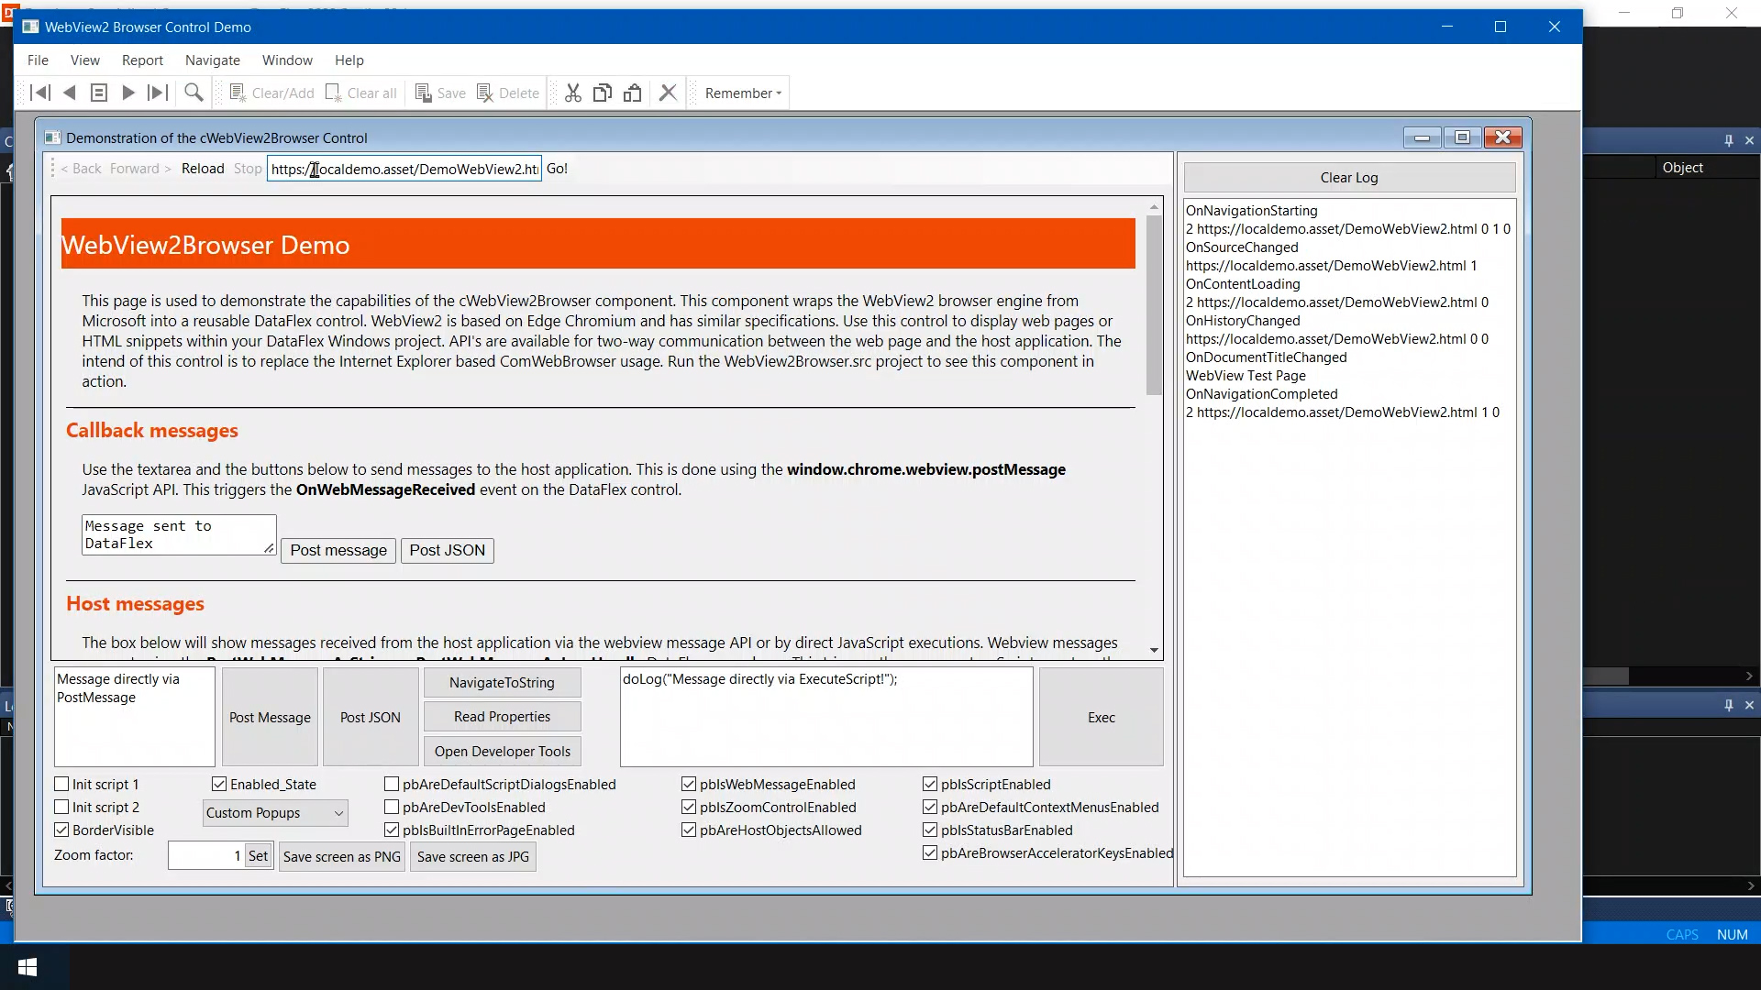Screen dimensions: 1761x990
Task: Click Clear/Add toolbar icon
Action: 271,93
